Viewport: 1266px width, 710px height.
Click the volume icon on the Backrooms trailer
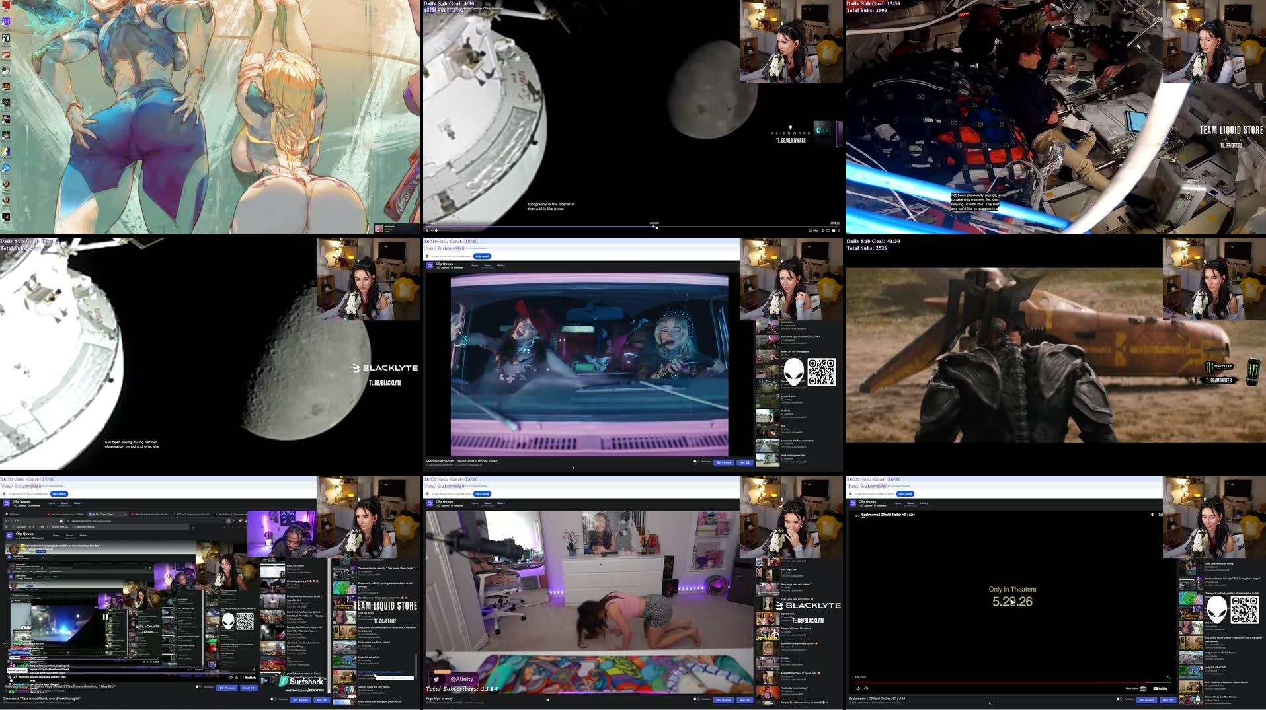1153,515
